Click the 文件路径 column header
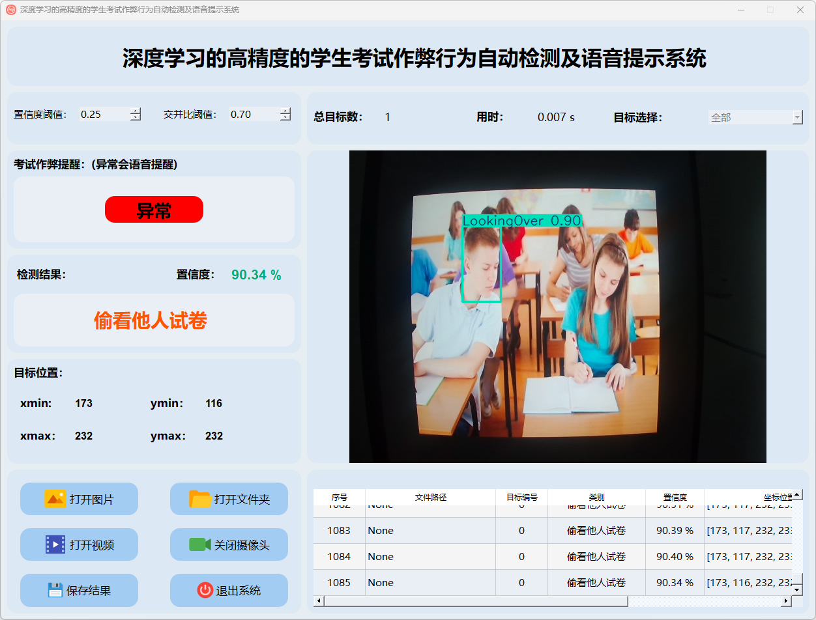816x620 pixels. pos(430,497)
